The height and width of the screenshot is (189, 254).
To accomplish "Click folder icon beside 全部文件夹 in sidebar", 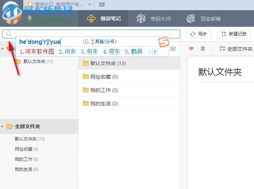I will click(9, 126).
